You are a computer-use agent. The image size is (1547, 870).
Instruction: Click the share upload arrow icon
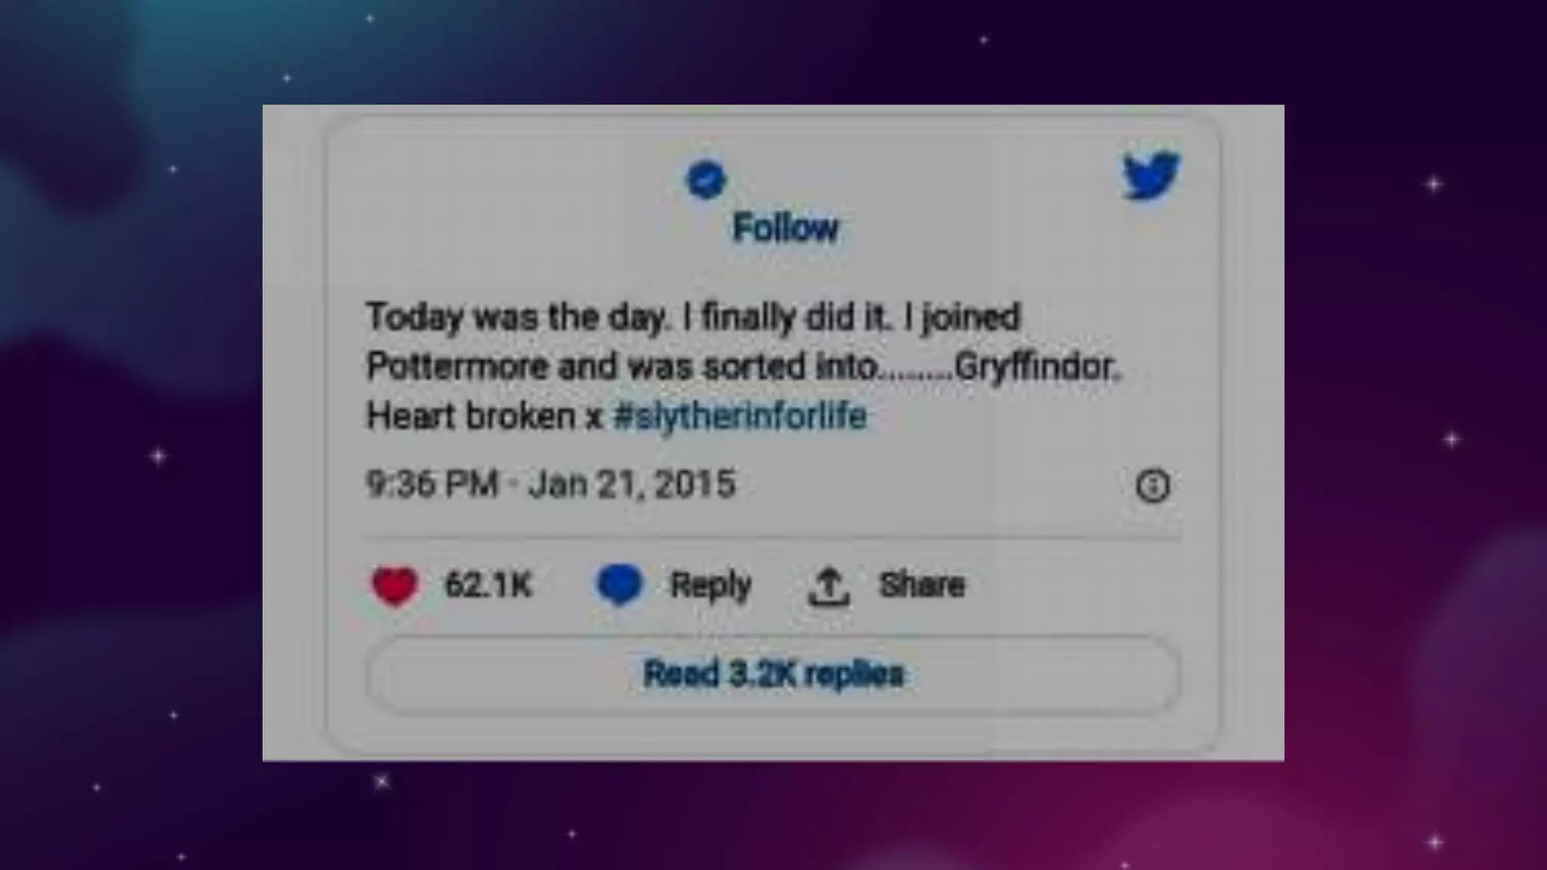click(x=829, y=587)
